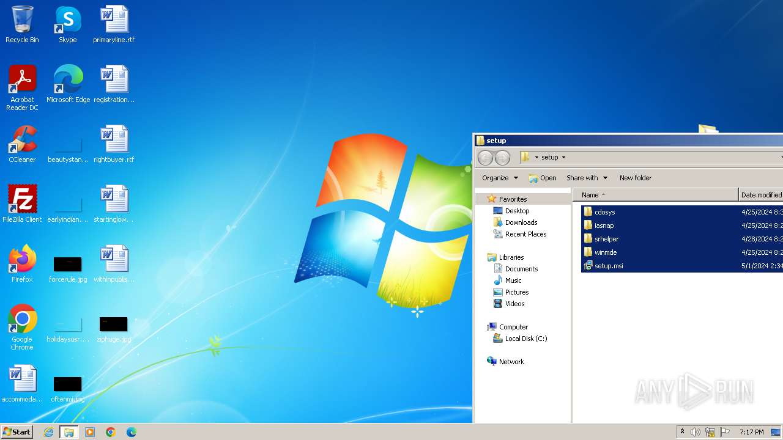Launch Internet Explorer from the taskbar
This screenshot has height=440, width=783.
(48, 432)
